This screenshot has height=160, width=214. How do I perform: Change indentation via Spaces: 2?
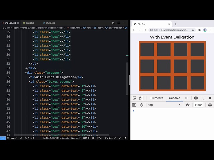pyautogui.click(x=76, y=138)
